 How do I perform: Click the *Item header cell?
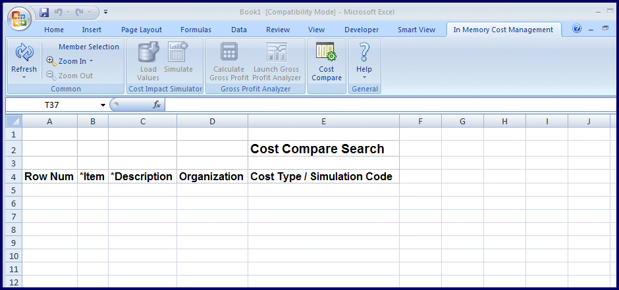coord(93,176)
